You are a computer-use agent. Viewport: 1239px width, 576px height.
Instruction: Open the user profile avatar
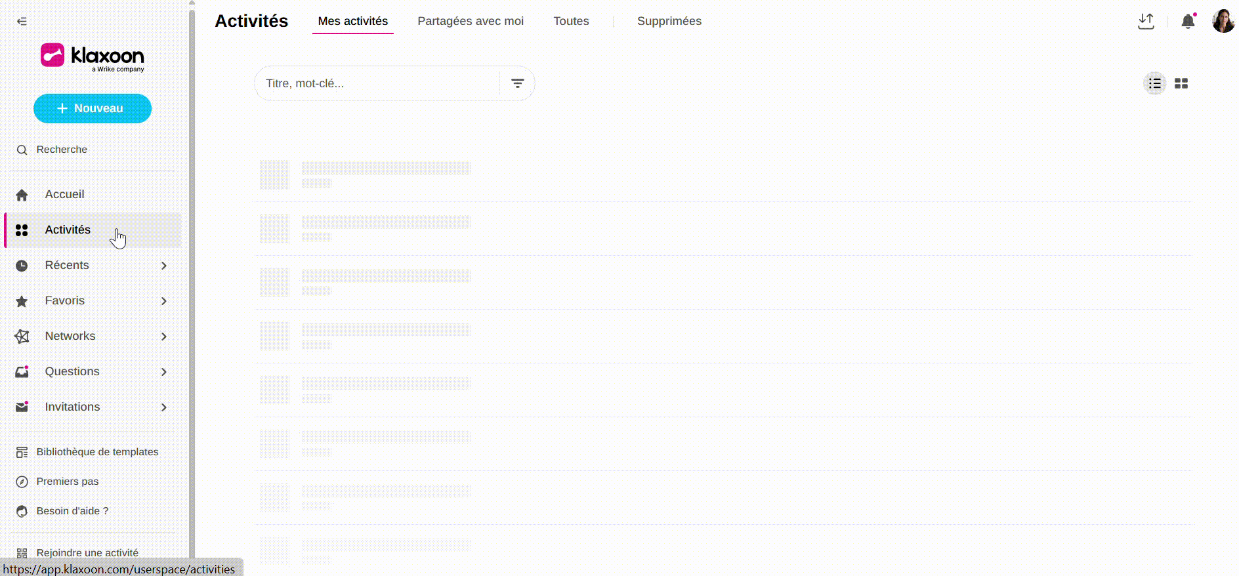pyautogui.click(x=1223, y=21)
